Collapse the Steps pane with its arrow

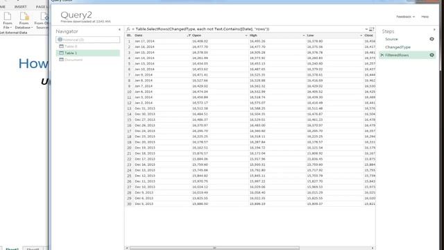(434, 29)
